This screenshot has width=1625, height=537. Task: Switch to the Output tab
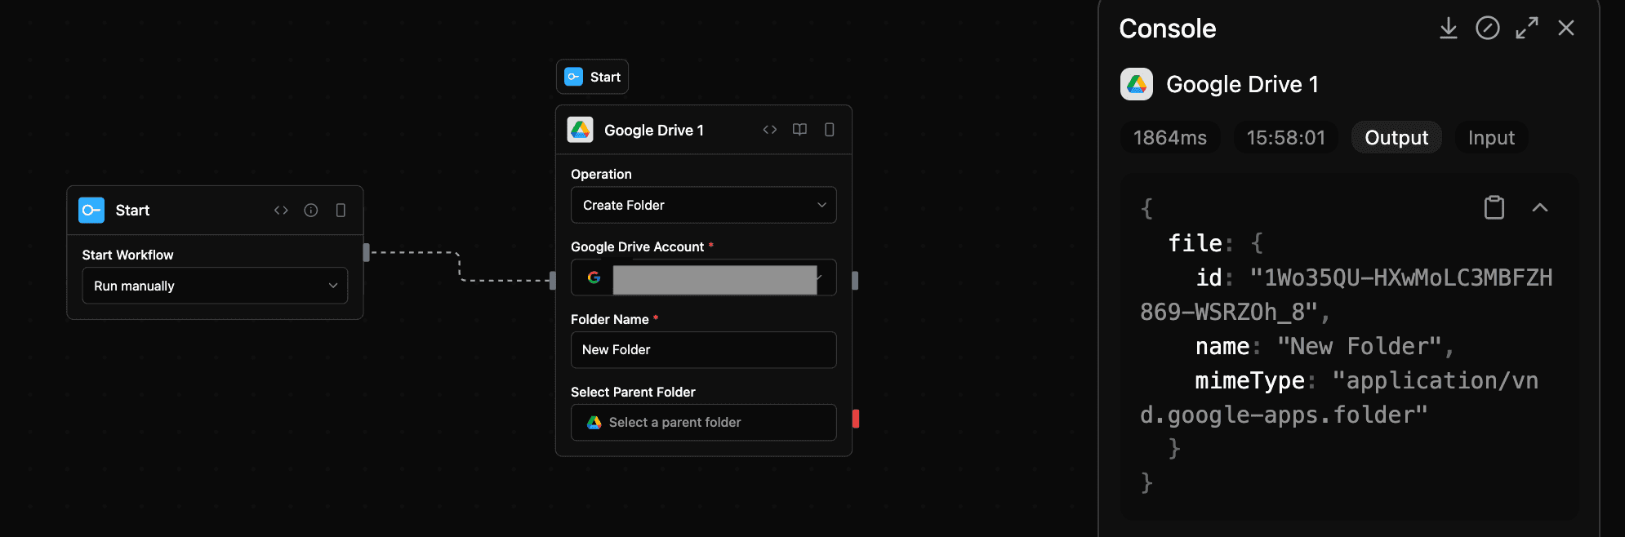coord(1396,138)
